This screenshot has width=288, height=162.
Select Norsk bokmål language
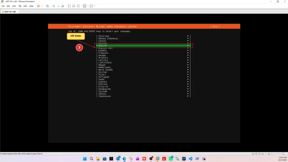[x=143, y=70]
